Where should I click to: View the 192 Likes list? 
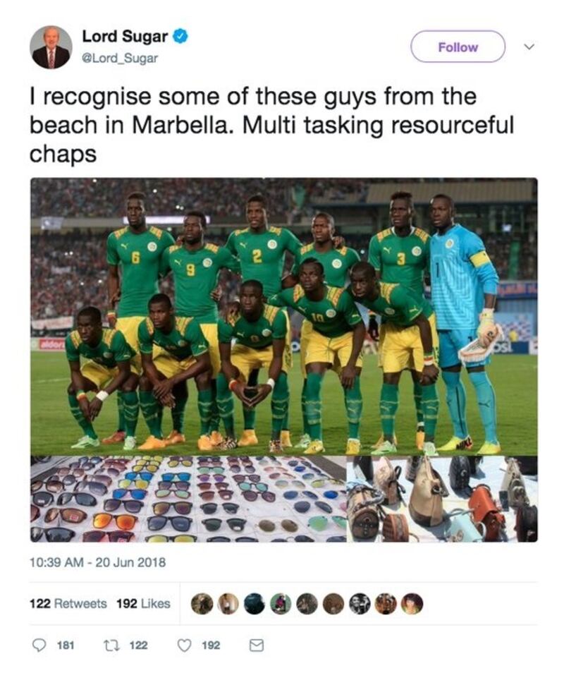coord(143,603)
